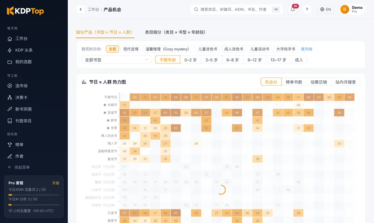Open KDP 头条 lightning icon
The width and height of the screenshot is (374, 223).
tap(10, 50)
